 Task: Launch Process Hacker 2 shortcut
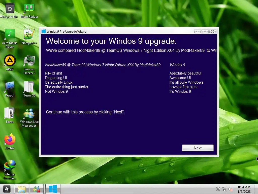[x=29, y=65]
